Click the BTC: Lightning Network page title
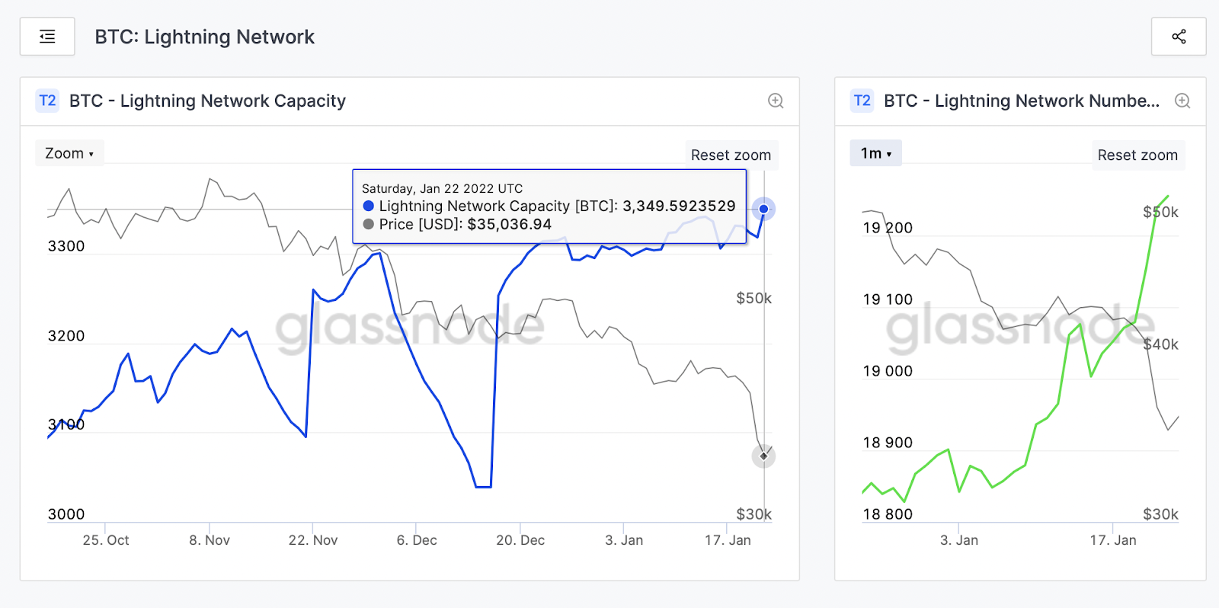1219x608 pixels. point(204,37)
